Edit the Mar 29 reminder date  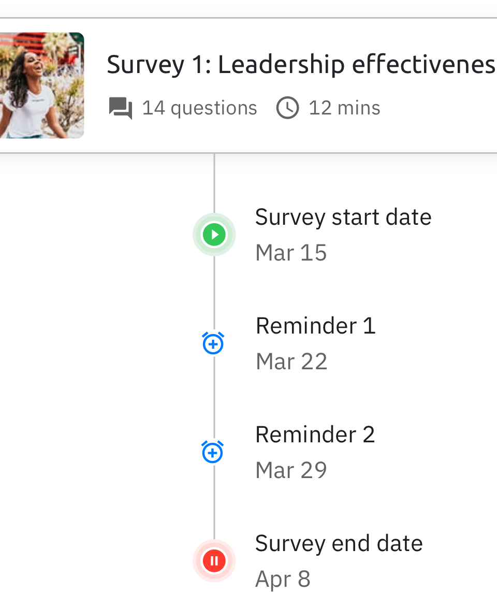point(291,470)
